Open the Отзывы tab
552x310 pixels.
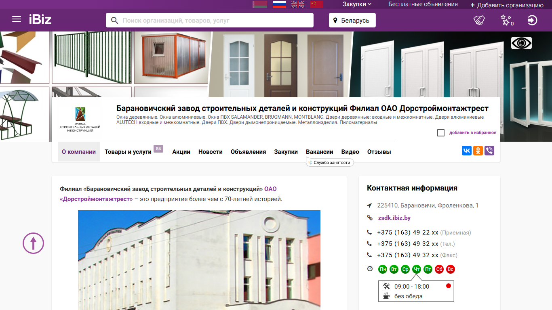point(379,152)
